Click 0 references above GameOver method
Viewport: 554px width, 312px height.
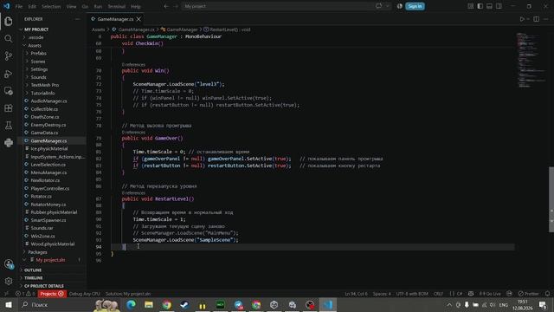133,132
